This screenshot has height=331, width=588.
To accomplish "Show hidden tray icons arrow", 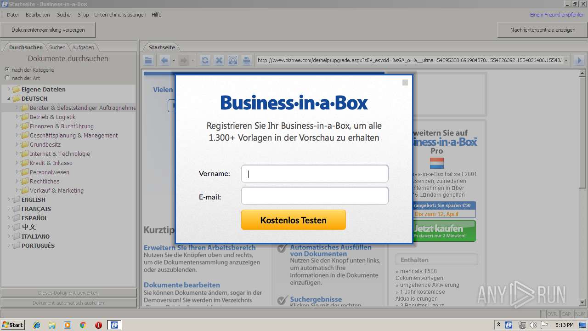I will point(498,325).
